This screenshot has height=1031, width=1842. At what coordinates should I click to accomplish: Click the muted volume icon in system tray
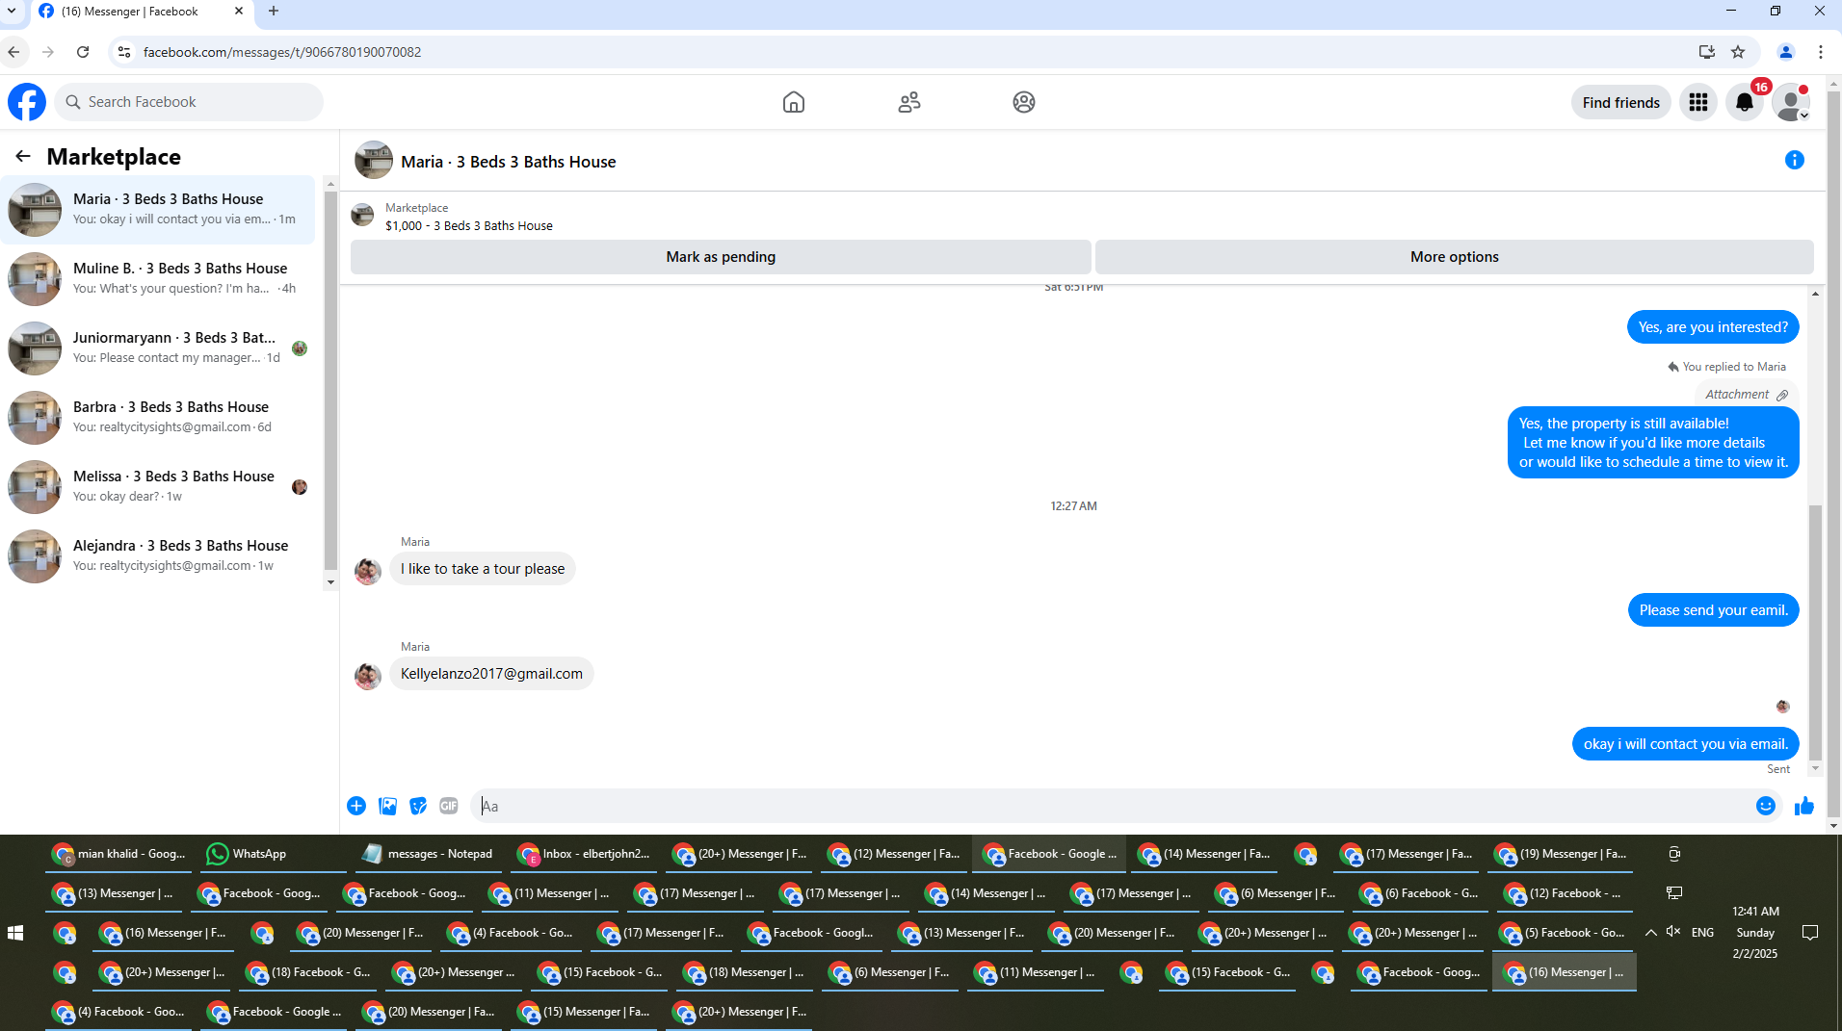tap(1674, 932)
